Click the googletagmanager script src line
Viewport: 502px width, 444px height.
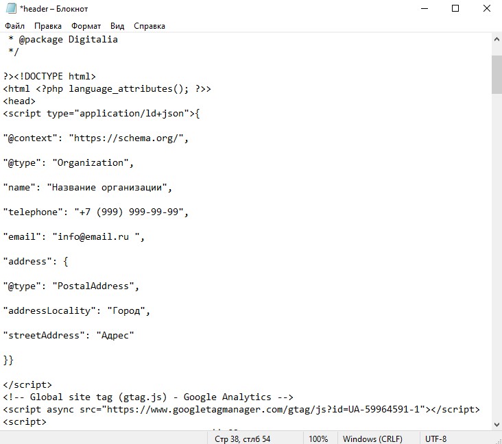click(241, 410)
